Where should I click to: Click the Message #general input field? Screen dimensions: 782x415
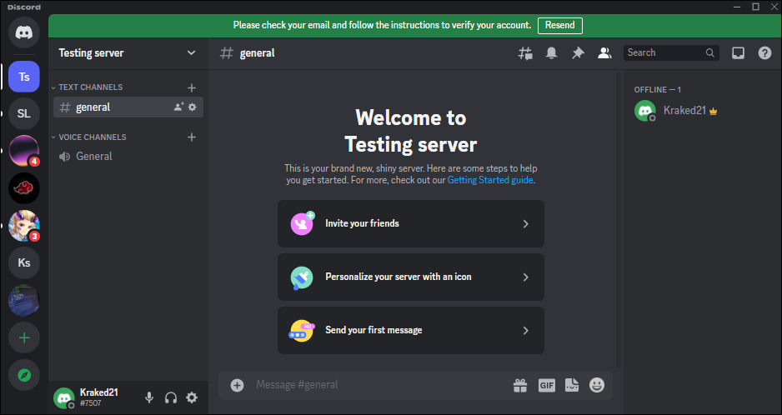tap(375, 385)
